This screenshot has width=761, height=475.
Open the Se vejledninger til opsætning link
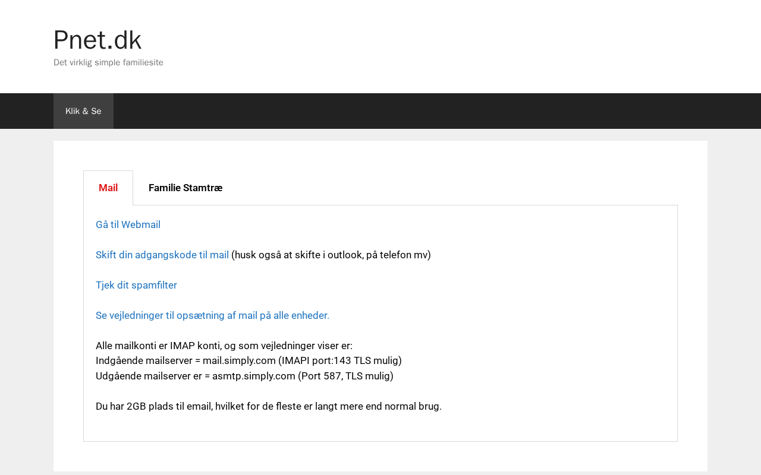tap(212, 315)
